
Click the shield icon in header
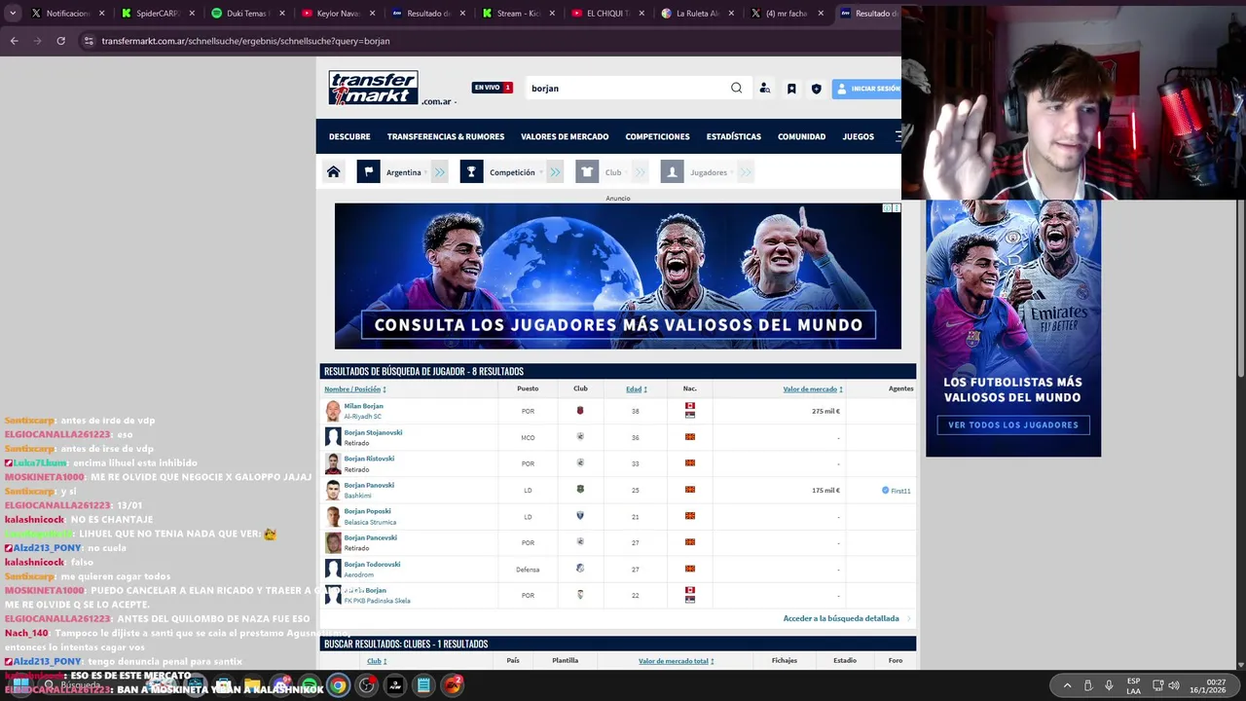(816, 89)
